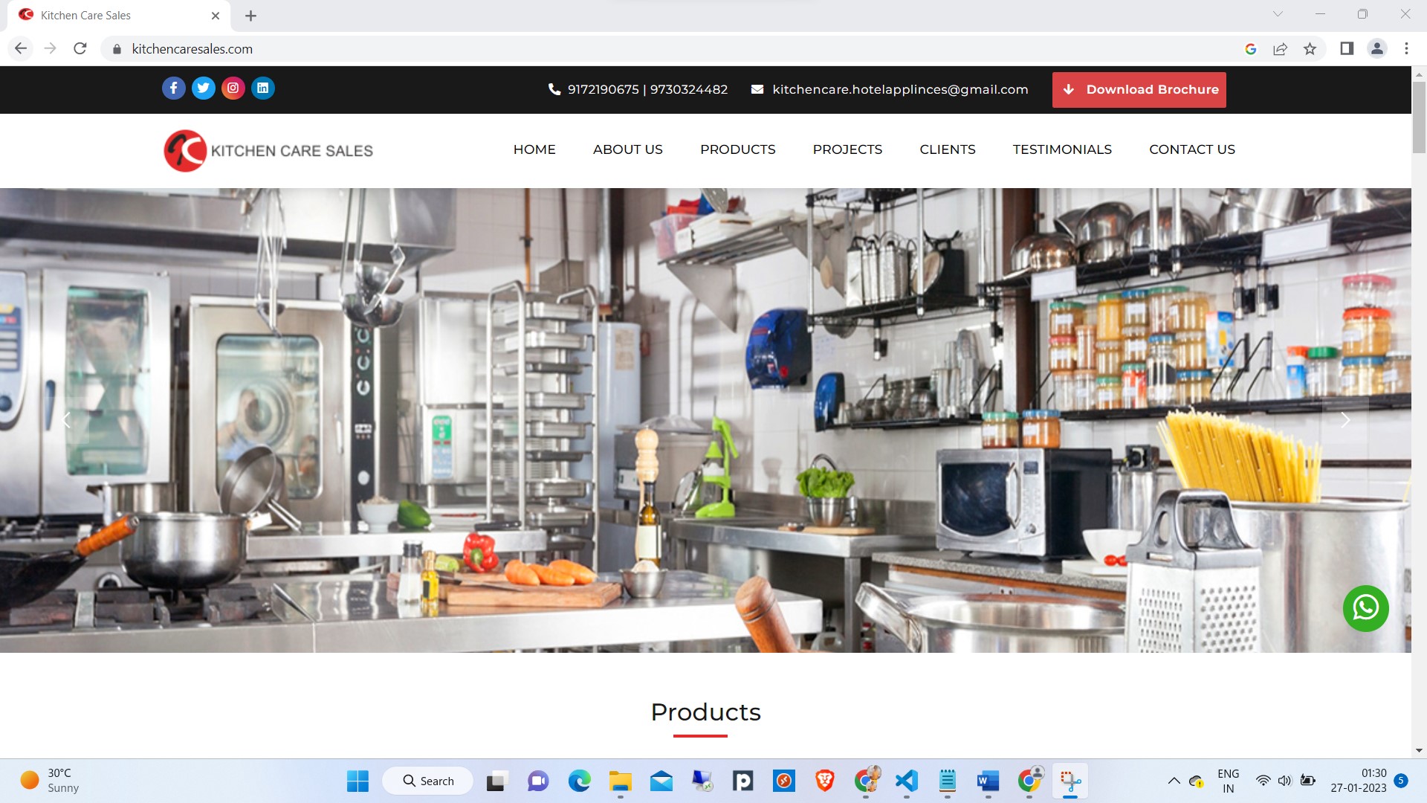Show the previous slide in the carousel
The height and width of the screenshot is (803, 1427).
(x=67, y=420)
